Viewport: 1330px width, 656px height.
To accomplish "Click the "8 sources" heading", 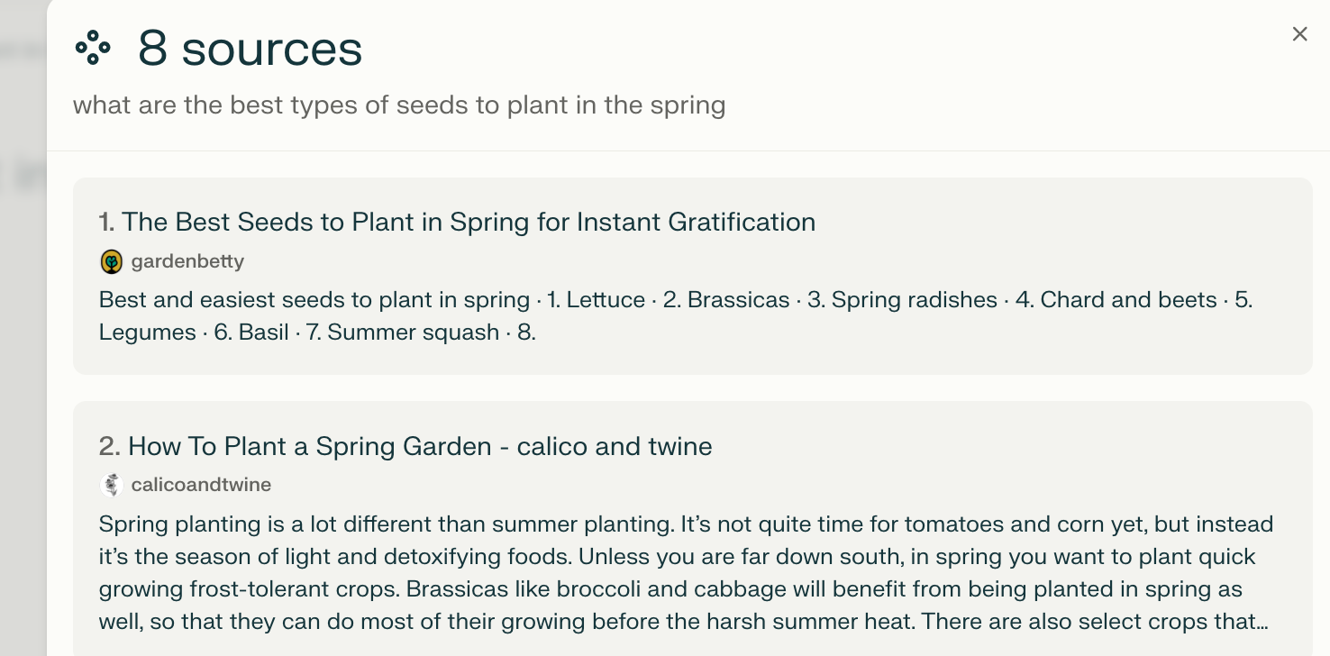I will (x=250, y=48).
